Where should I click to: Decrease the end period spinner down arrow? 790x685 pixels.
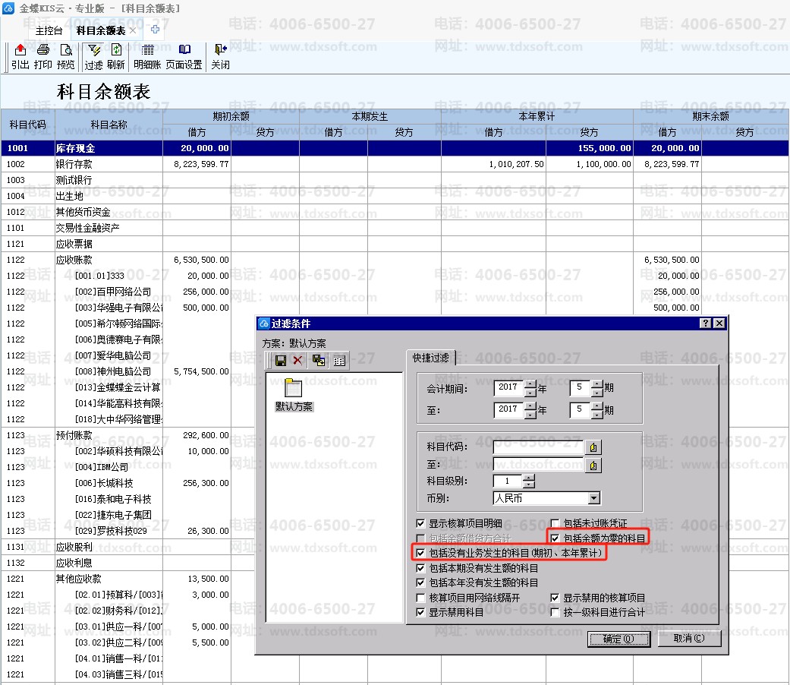596,415
